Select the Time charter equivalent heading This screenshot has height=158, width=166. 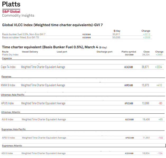pos(54,47)
